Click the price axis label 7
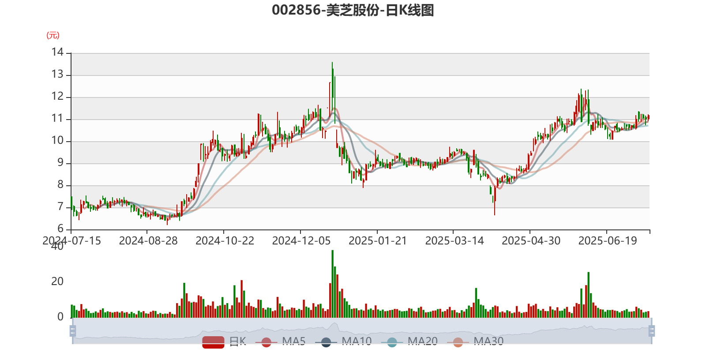The height and width of the screenshot is (353, 706). (x=60, y=207)
